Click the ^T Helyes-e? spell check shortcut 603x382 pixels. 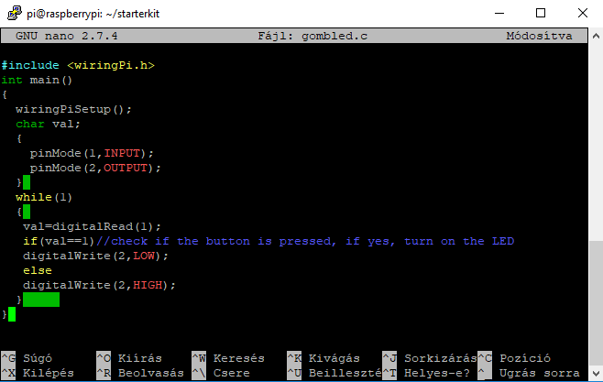(426, 373)
